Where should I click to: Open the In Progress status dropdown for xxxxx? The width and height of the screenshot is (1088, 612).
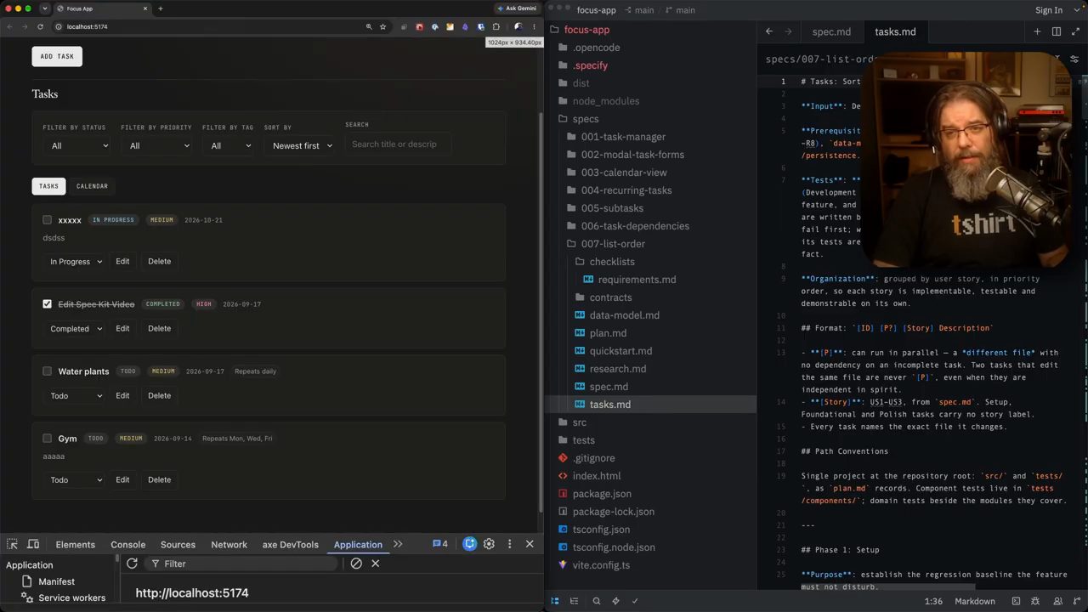(x=75, y=261)
